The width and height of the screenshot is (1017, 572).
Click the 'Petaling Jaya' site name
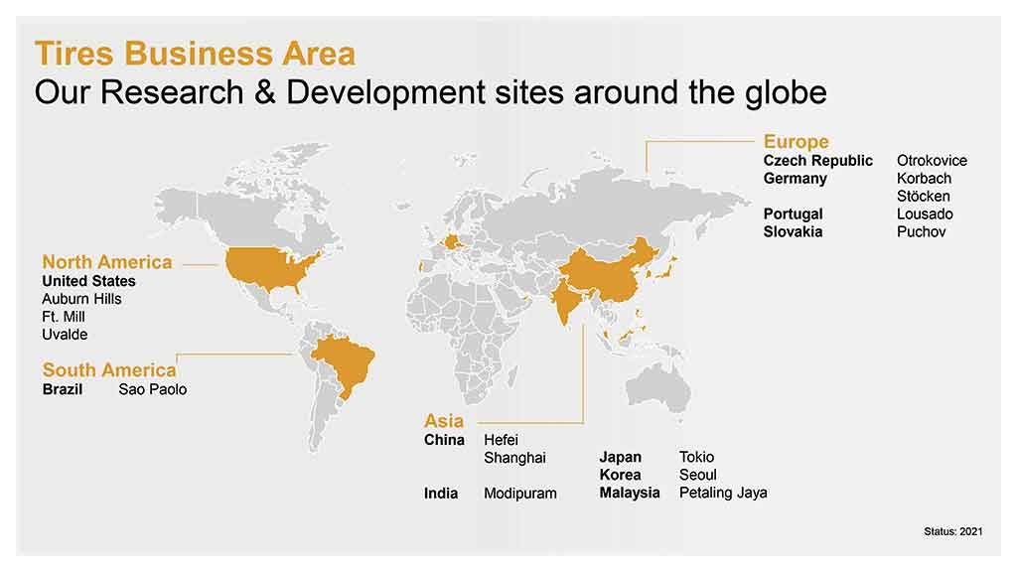pyautogui.click(x=723, y=493)
